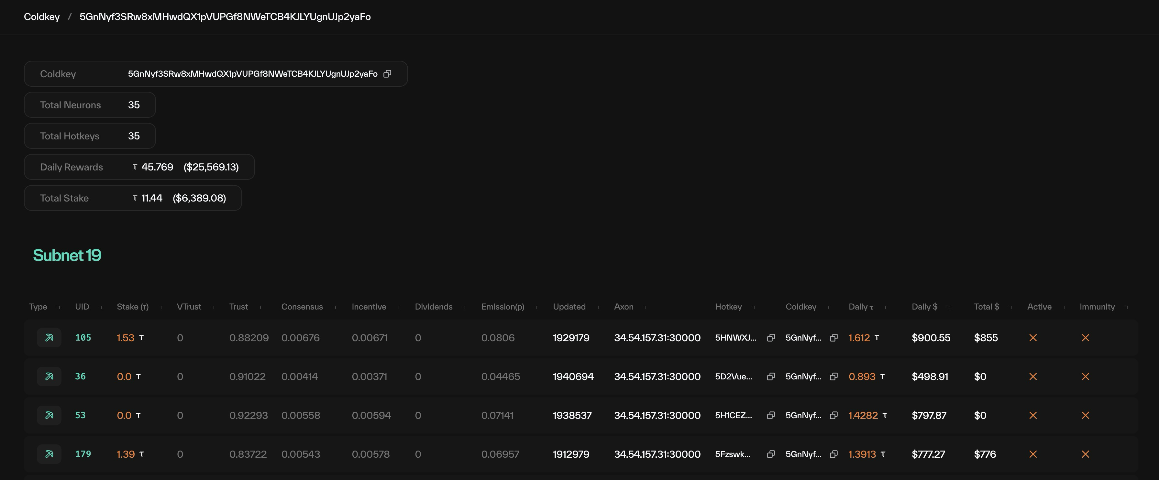Copy hotkey 5H1CEZ... in UID 53 row
Image resolution: width=1159 pixels, height=480 pixels.
click(771, 415)
